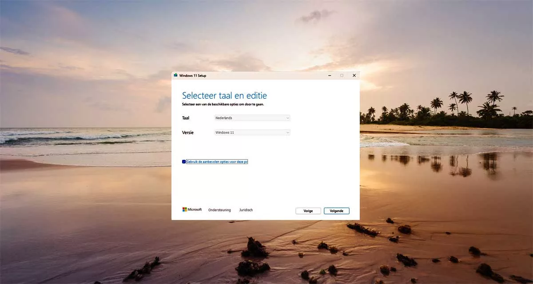Click the Microsoft logo in the footer
The height and width of the screenshot is (284, 533).
(192, 209)
